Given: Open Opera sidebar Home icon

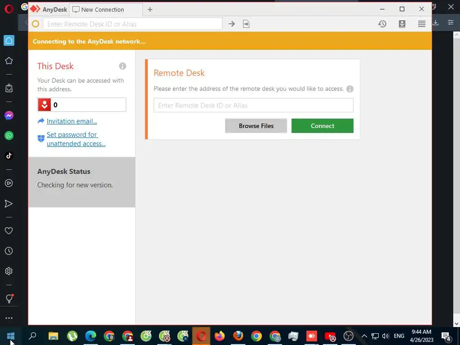Looking at the screenshot, I should [x=9, y=40].
